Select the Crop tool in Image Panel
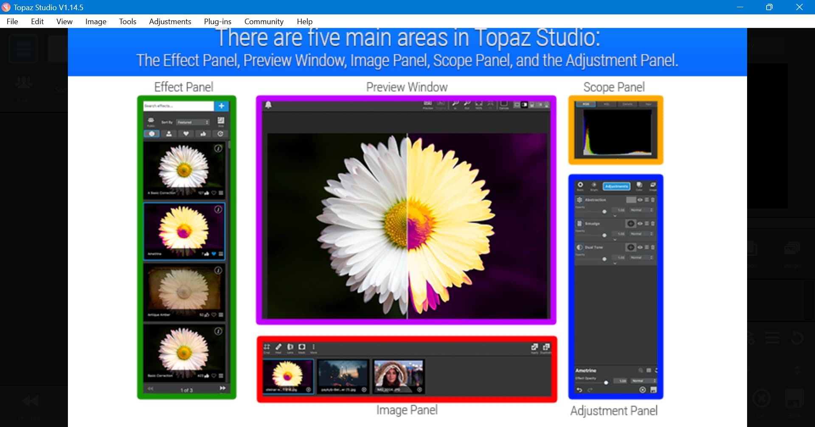The width and height of the screenshot is (815, 427). [x=267, y=348]
